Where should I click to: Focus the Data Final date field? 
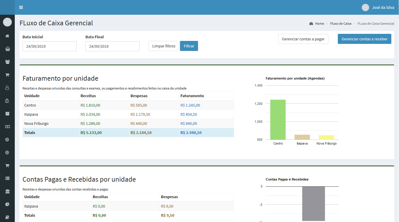[x=112, y=46]
